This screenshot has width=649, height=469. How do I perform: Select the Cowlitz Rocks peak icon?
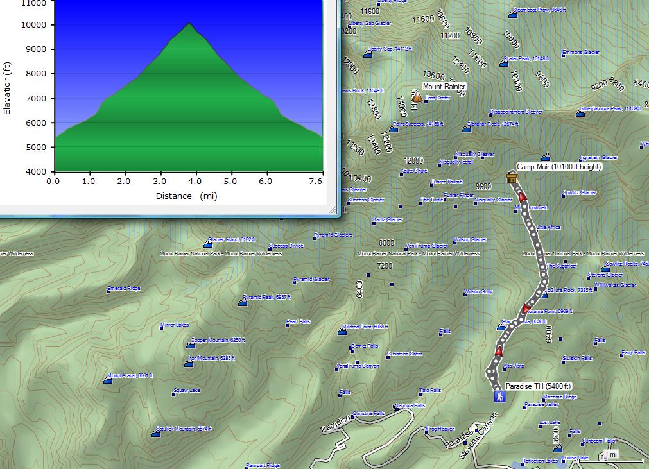[605, 269]
